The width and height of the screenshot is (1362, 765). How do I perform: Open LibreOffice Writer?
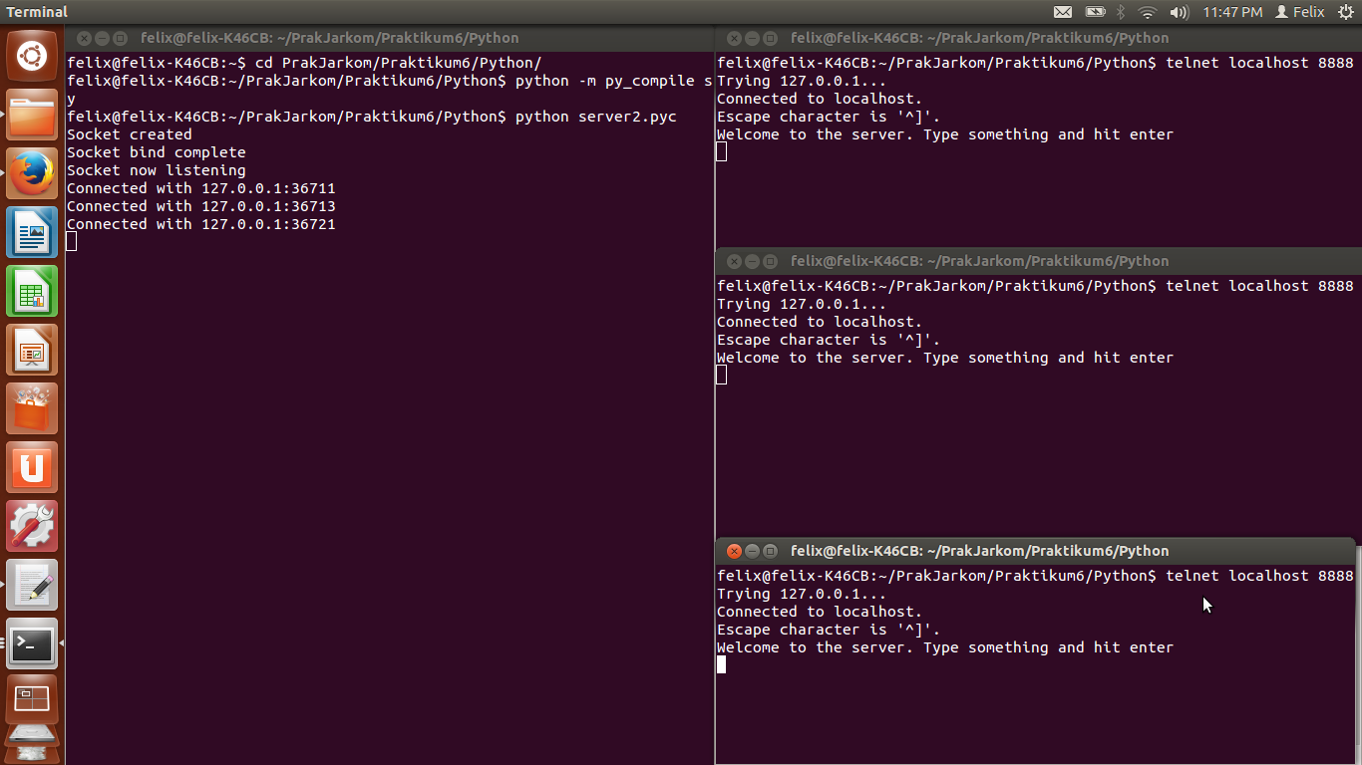pos(32,232)
